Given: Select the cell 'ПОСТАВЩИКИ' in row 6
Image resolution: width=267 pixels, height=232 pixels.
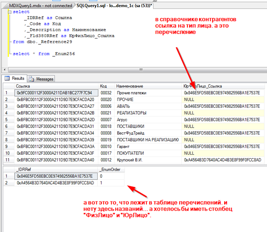Looking at the screenshot, I should (148, 126).
